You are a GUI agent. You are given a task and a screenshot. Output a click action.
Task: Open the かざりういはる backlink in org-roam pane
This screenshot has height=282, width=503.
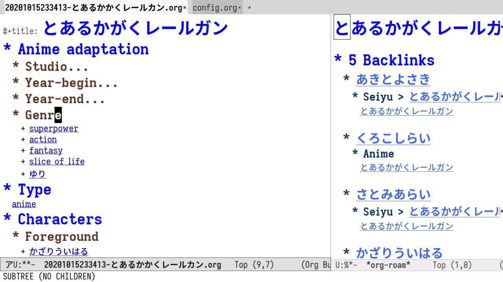coord(399,253)
